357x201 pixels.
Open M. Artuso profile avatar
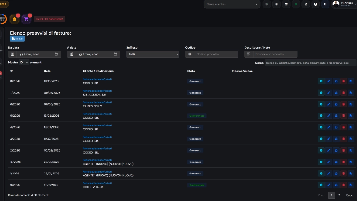[336, 4]
